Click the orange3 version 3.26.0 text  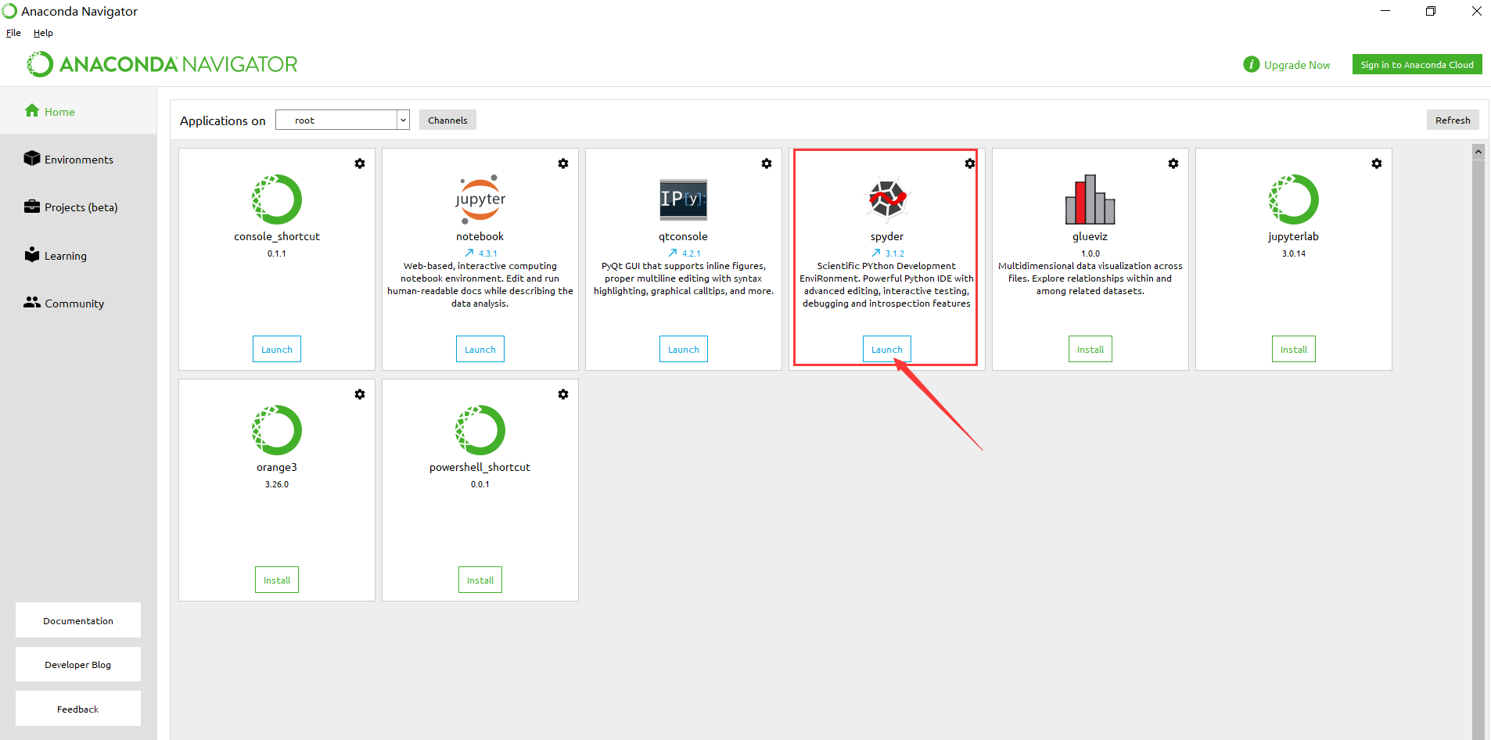point(277,484)
